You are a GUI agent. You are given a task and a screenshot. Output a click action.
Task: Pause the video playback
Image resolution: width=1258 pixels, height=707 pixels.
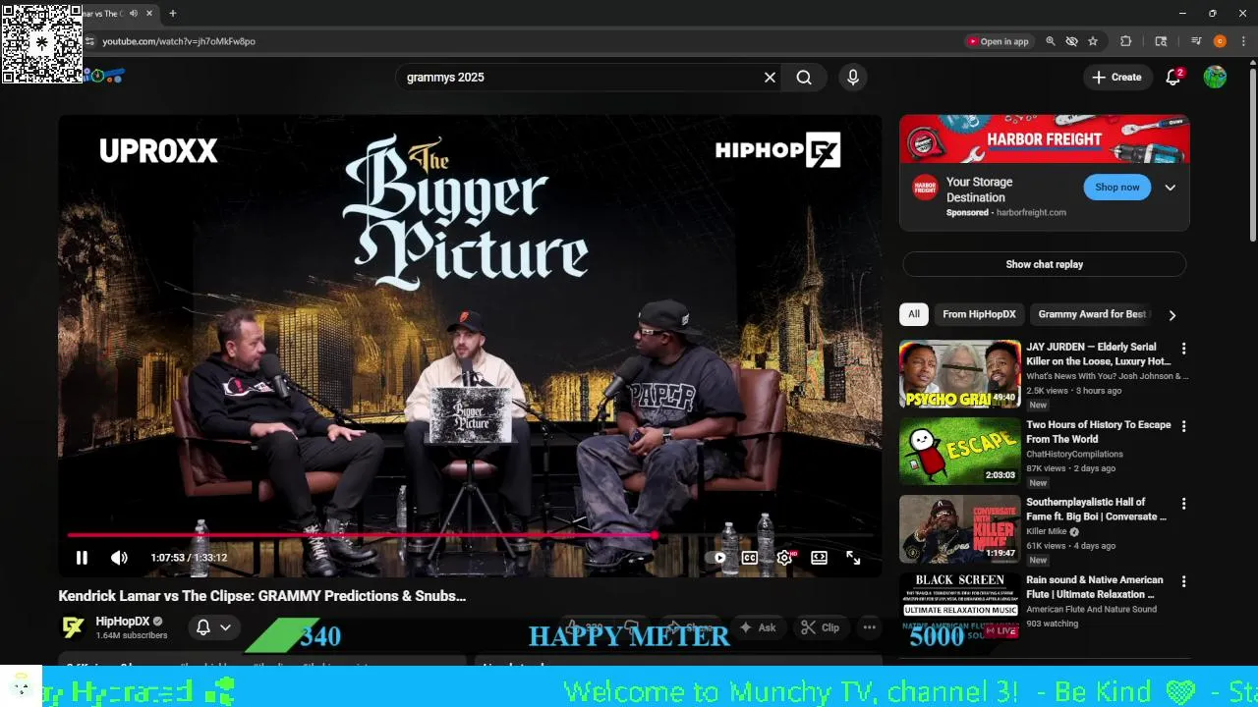(82, 558)
